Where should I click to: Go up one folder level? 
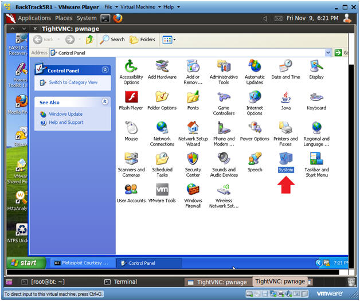89,40
